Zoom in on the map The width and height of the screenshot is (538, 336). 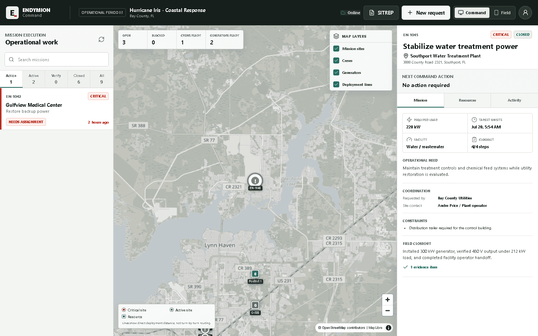coord(387,299)
